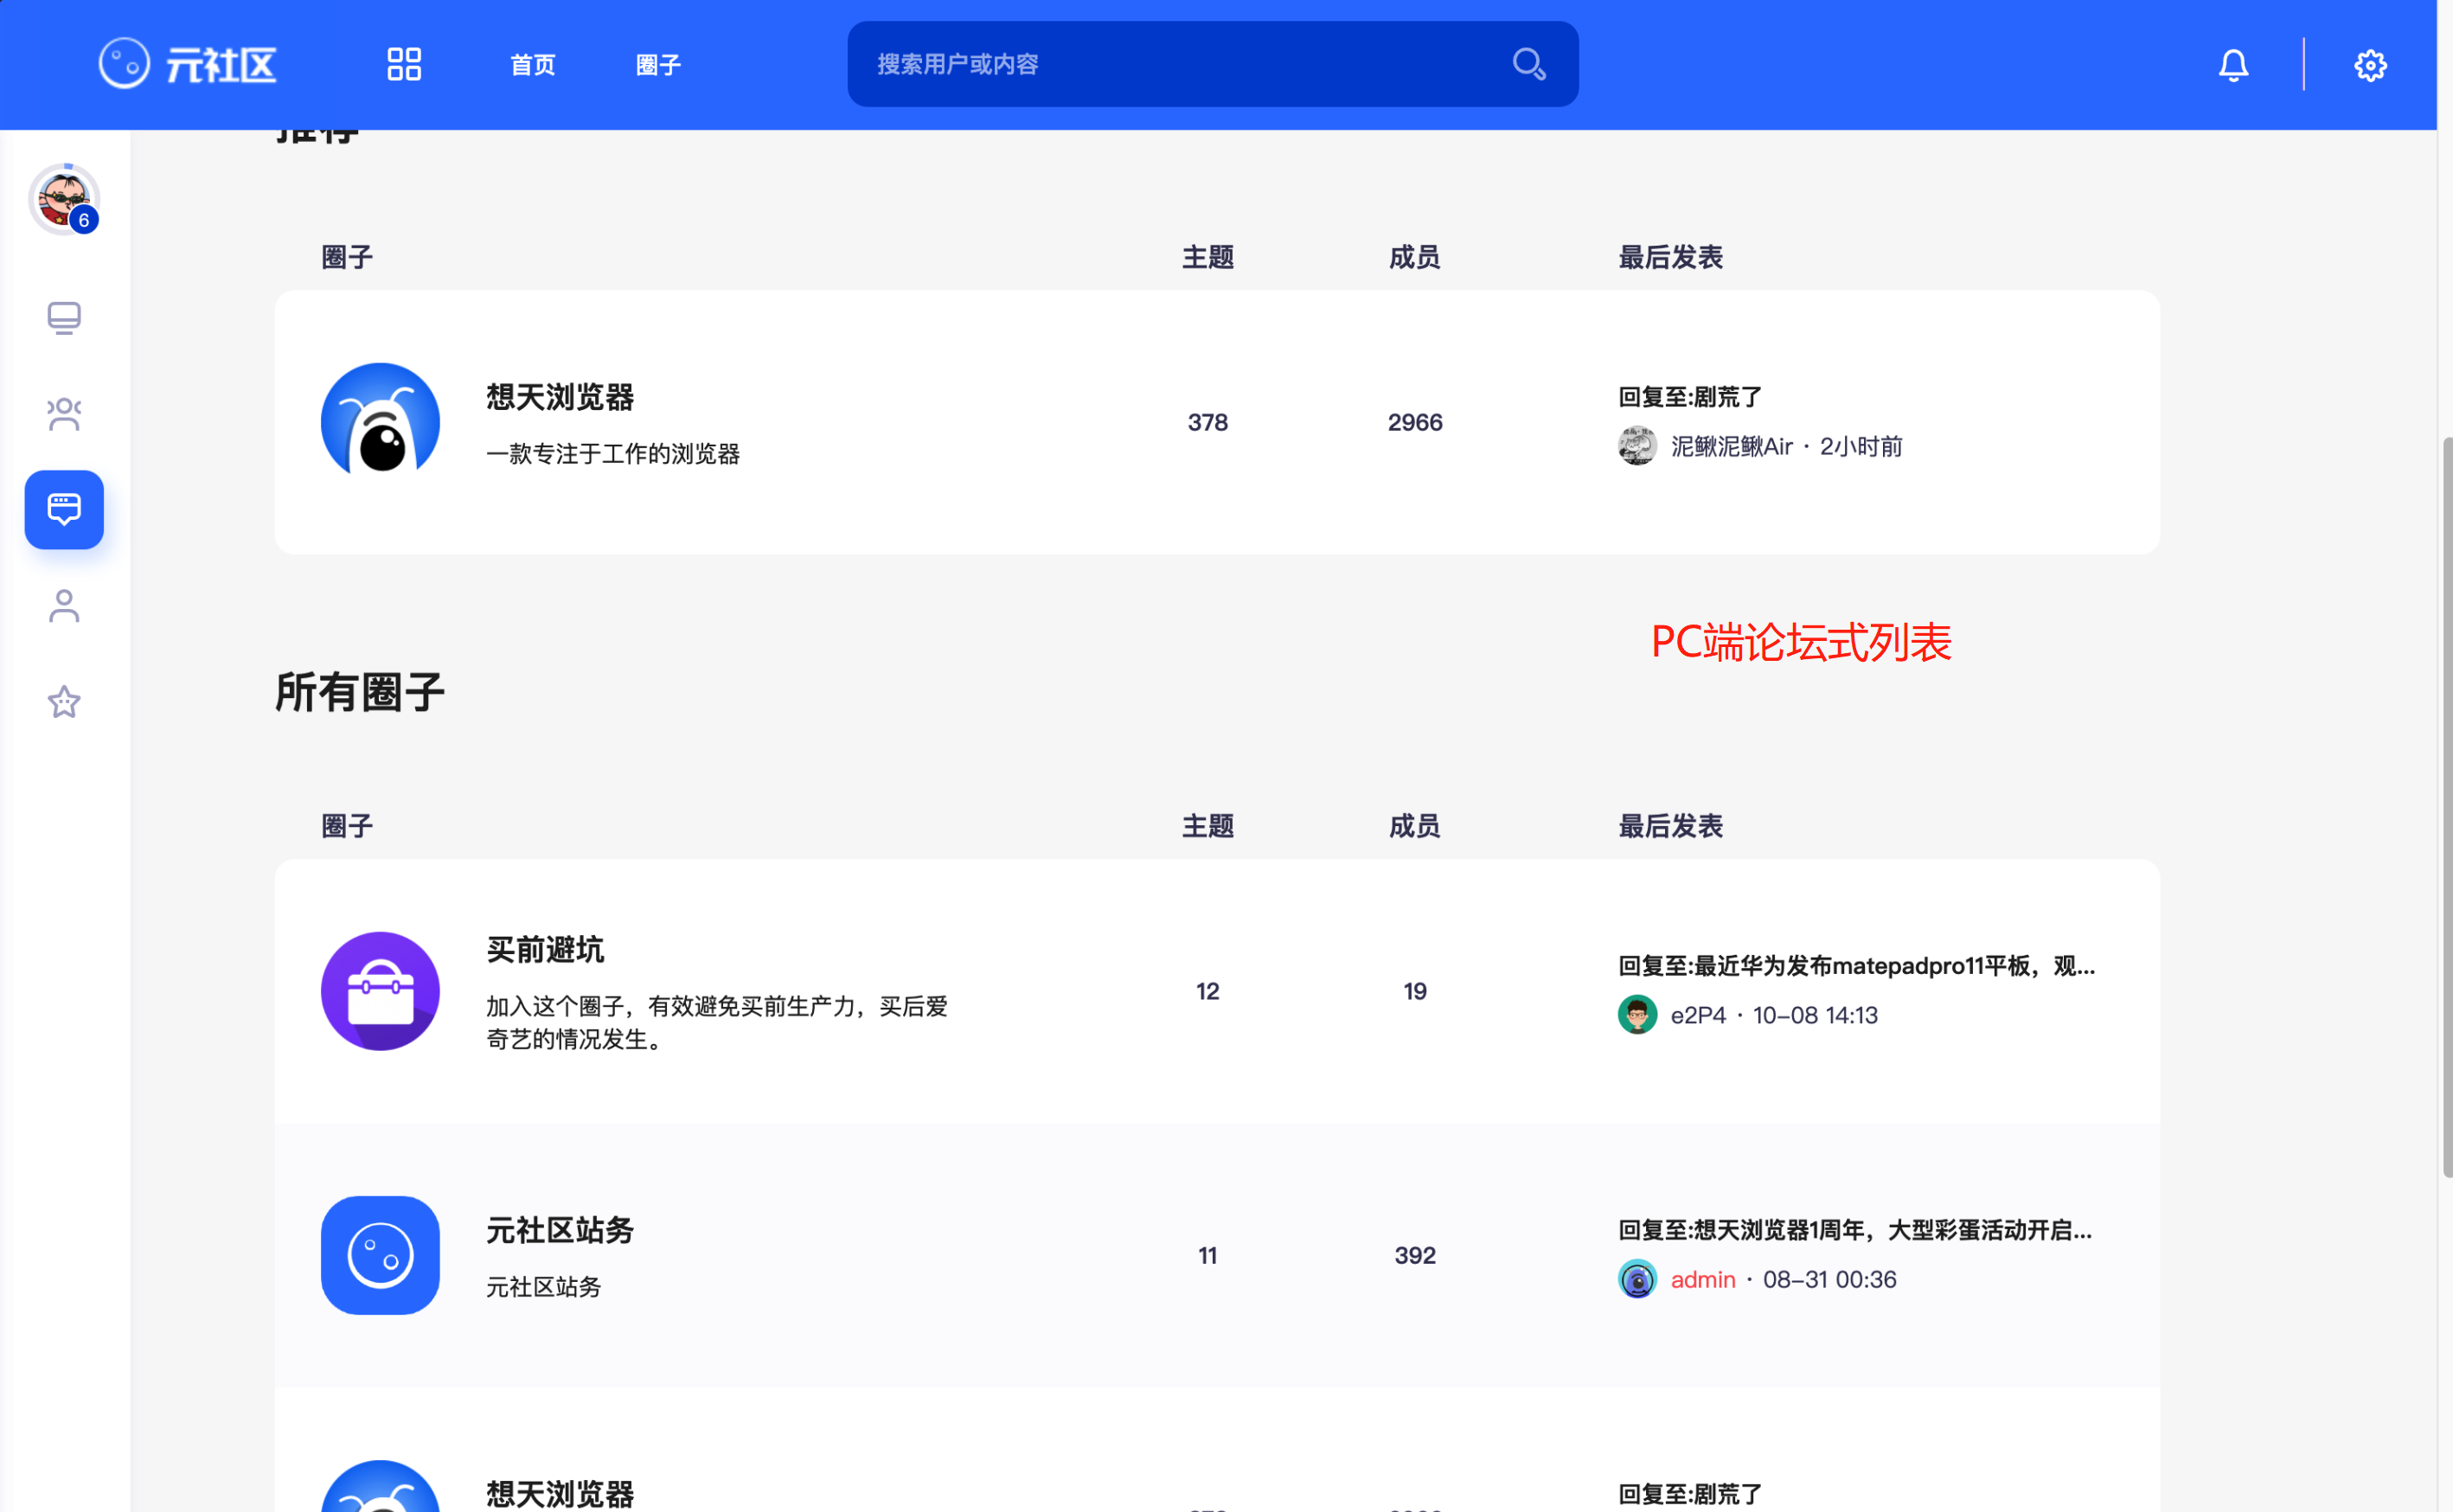Open the star favorites sidebar icon

coord(64,702)
